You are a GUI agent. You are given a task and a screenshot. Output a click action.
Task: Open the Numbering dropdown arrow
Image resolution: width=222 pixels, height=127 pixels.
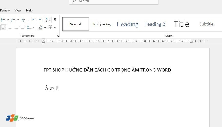[x=18, y=20]
